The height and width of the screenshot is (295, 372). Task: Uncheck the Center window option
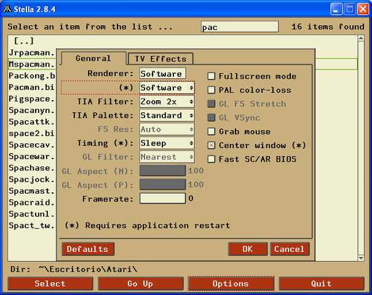pos(212,146)
